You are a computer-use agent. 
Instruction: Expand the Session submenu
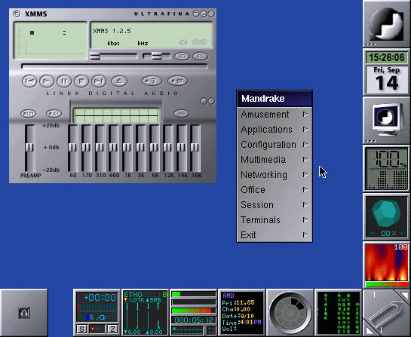tap(275, 205)
